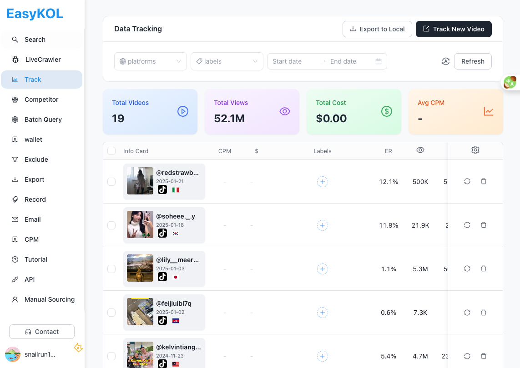Add a label to @lily__meer video
Viewport: 520px width, 368px height.
pos(323,269)
